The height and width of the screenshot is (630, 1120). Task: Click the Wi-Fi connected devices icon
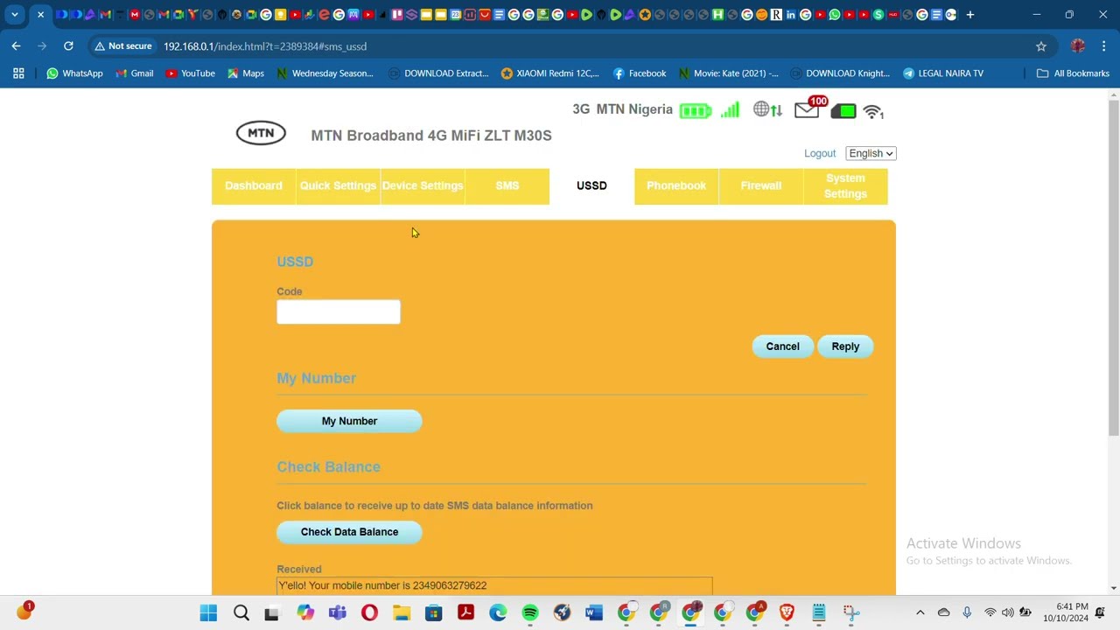tap(873, 111)
